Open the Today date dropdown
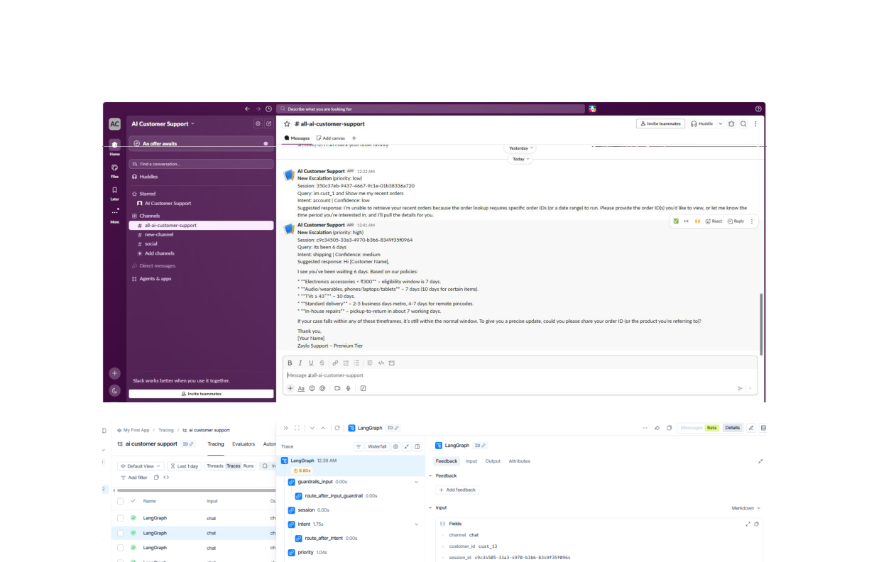The height and width of the screenshot is (562, 869). tap(521, 159)
